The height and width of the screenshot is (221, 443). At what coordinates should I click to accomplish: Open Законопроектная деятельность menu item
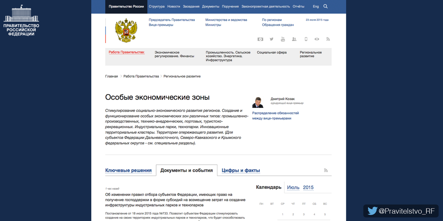266,7
